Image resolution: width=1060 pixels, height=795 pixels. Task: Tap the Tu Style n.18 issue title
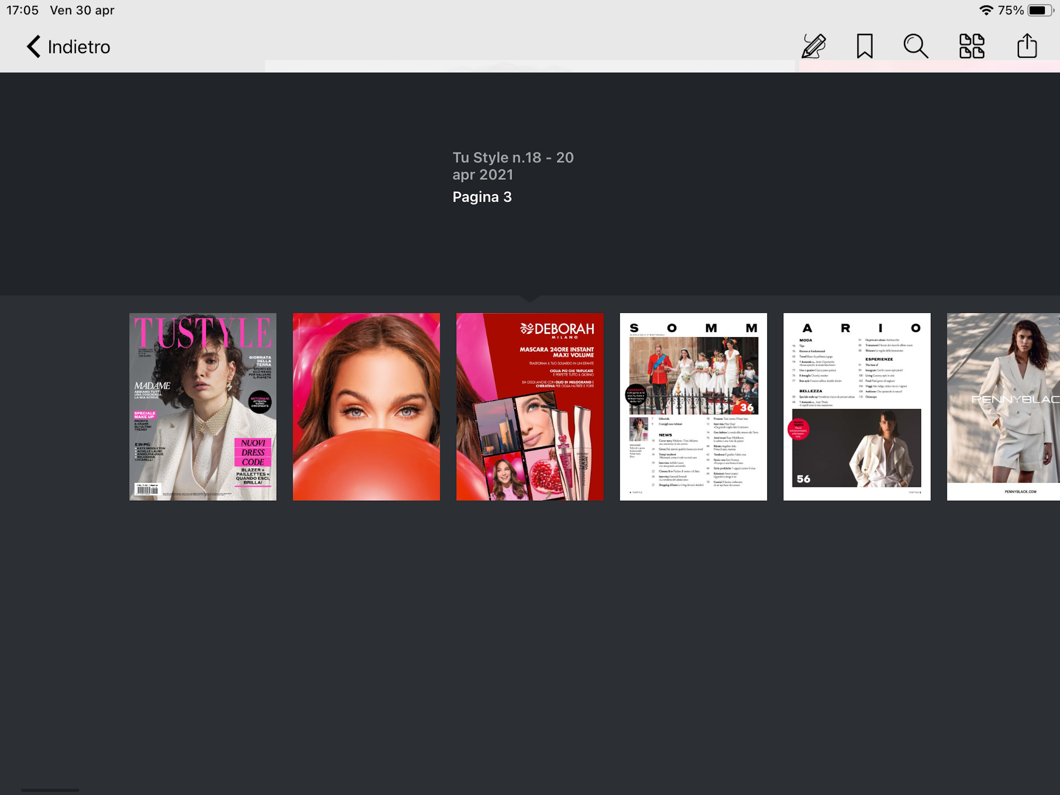pos(512,165)
